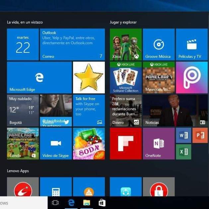Open the orange download app tile
The image size is (209, 209).
89,187
